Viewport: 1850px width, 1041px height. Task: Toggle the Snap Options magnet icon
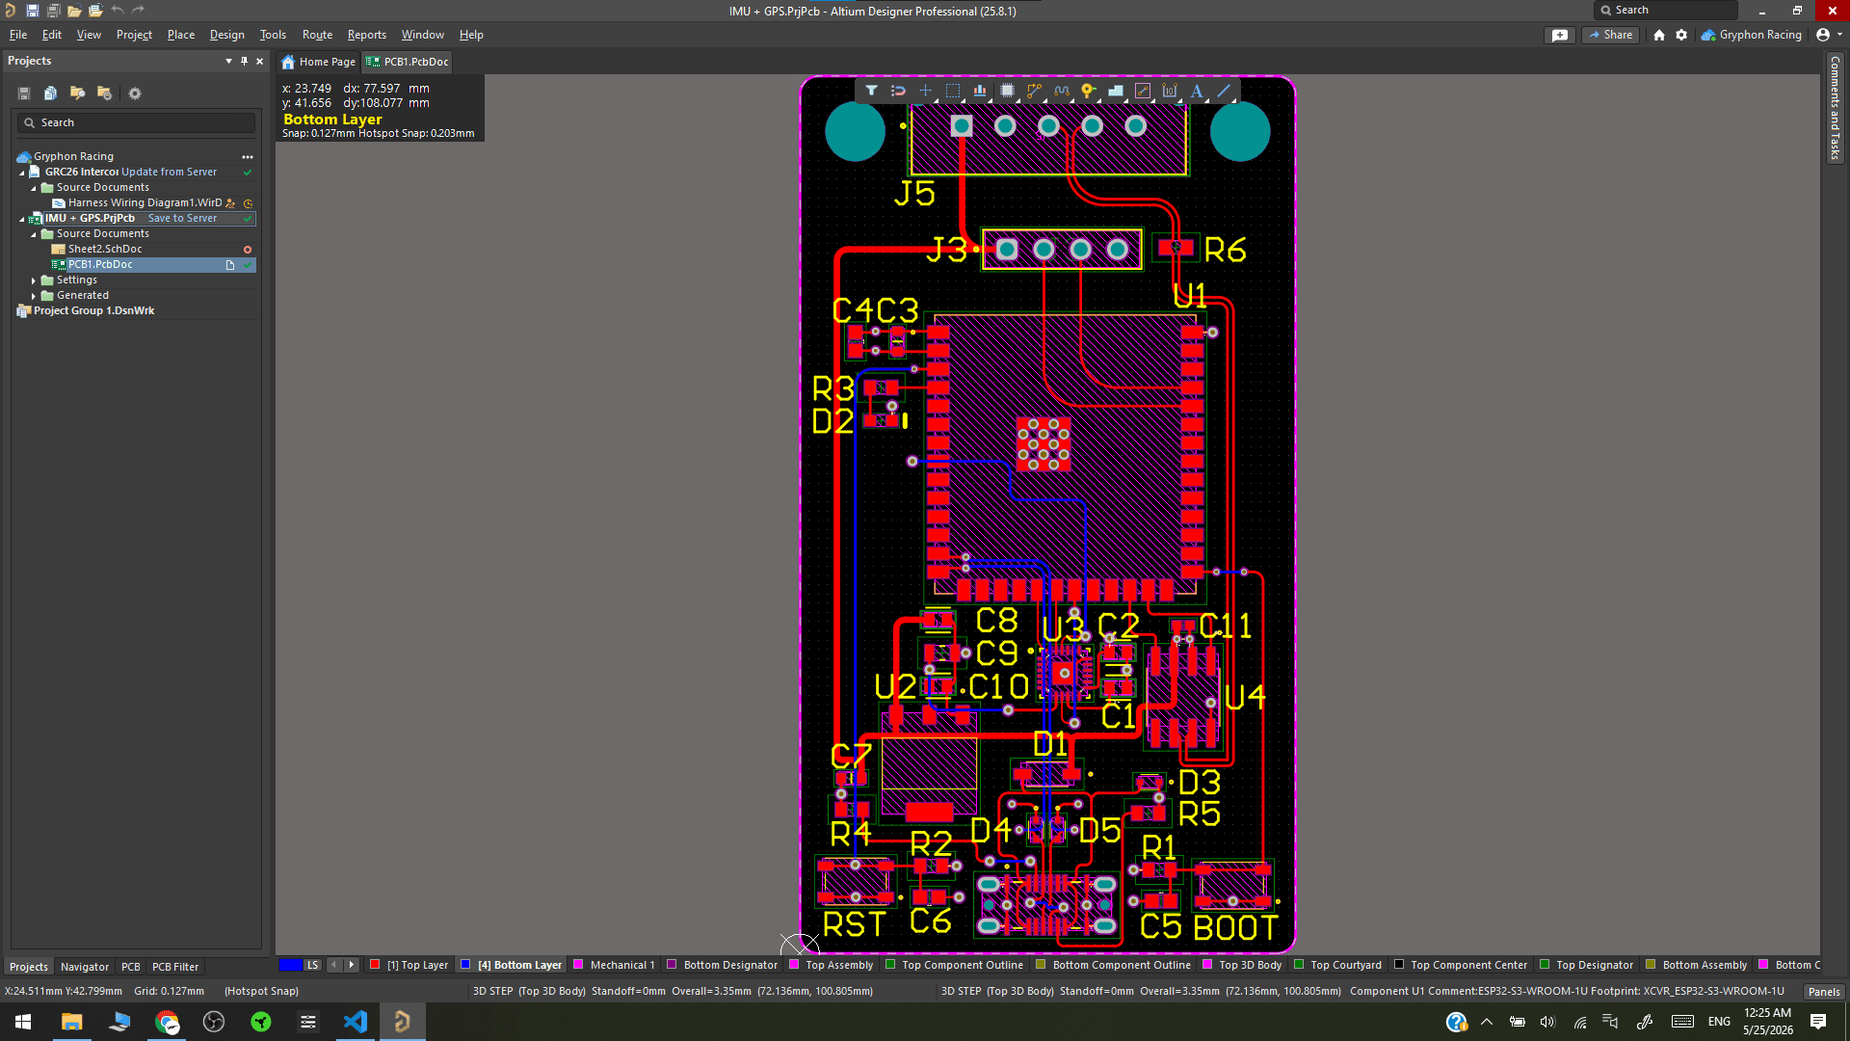coord(898,91)
